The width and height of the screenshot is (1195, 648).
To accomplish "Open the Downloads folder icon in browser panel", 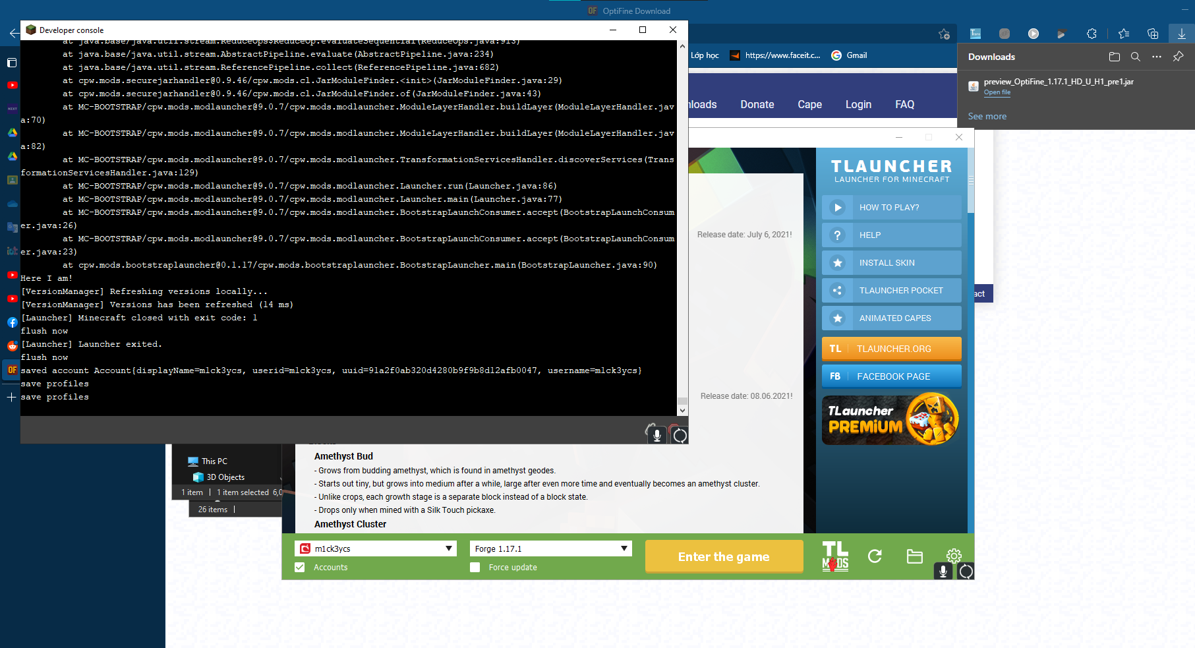I will (1115, 57).
